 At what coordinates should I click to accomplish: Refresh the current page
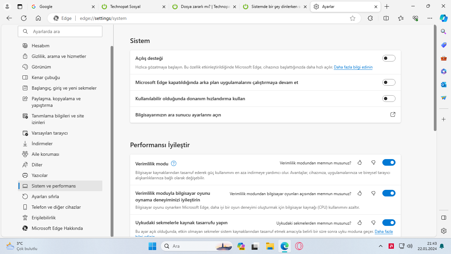24,19
